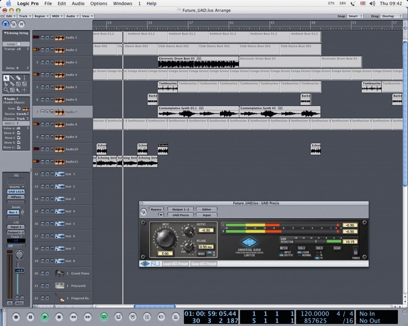Toggle the Show E checkbox
Image resolution: width=408 pixels, height=326 pixels.
coord(19,133)
